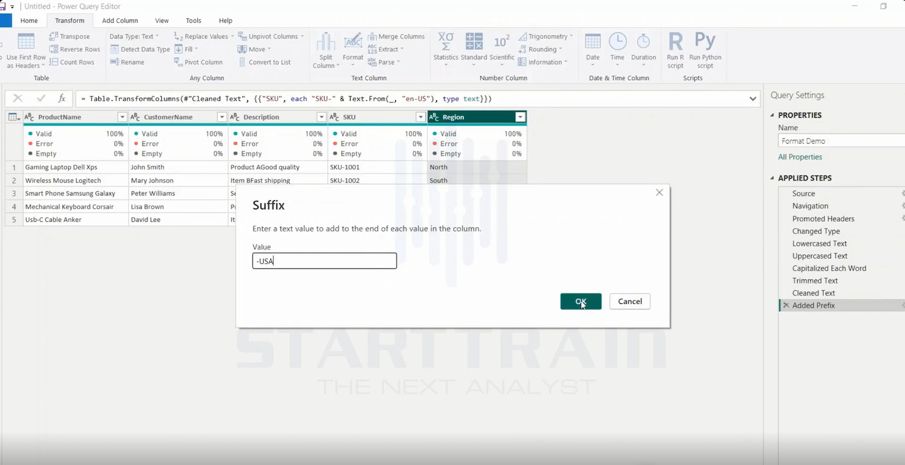Open ProductName column filter dropdown
This screenshot has width=905, height=465.
tap(122, 117)
